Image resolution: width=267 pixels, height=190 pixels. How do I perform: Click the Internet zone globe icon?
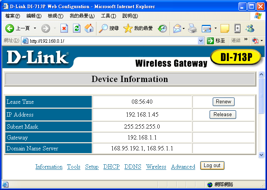click(210, 185)
